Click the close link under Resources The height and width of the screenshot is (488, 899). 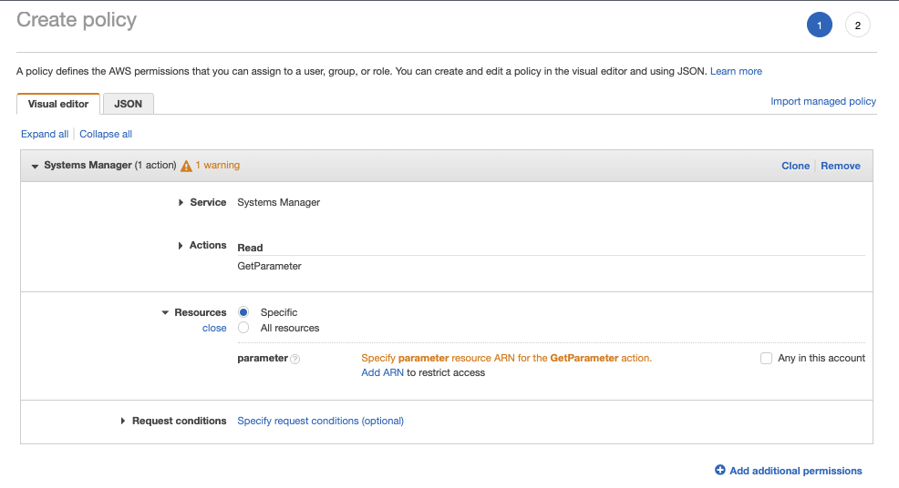point(214,328)
